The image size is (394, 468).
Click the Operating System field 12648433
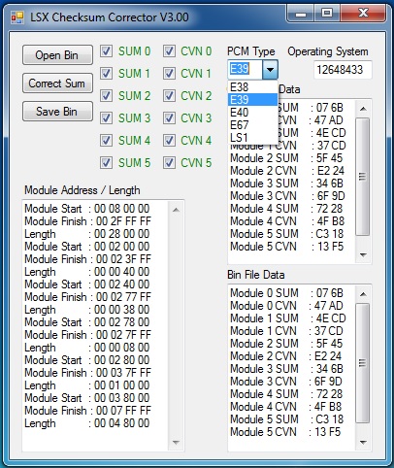pos(343,70)
